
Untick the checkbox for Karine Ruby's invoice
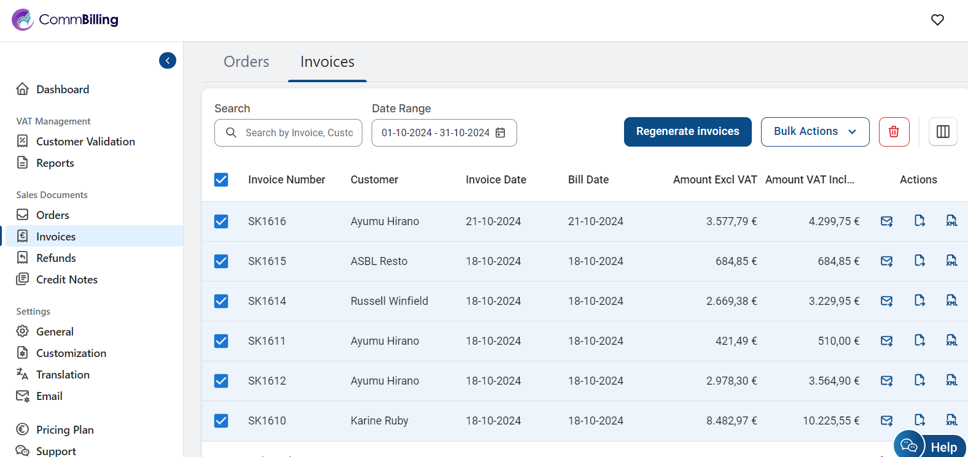pos(221,421)
